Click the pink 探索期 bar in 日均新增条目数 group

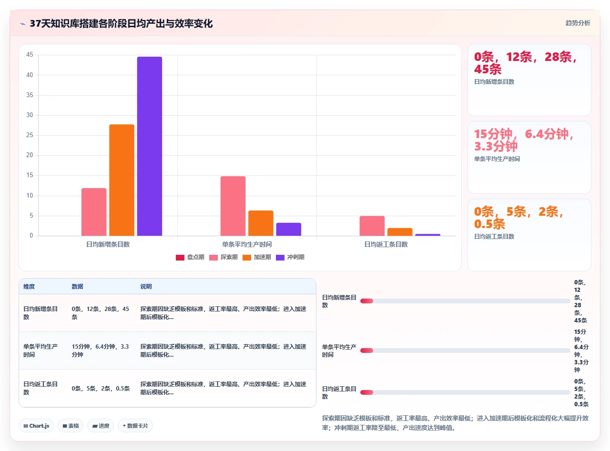(94, 212)
